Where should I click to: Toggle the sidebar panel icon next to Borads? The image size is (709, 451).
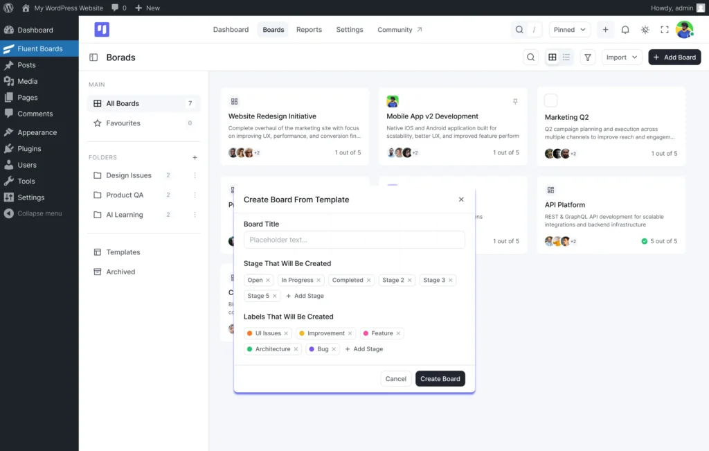[x=93, y=58]
